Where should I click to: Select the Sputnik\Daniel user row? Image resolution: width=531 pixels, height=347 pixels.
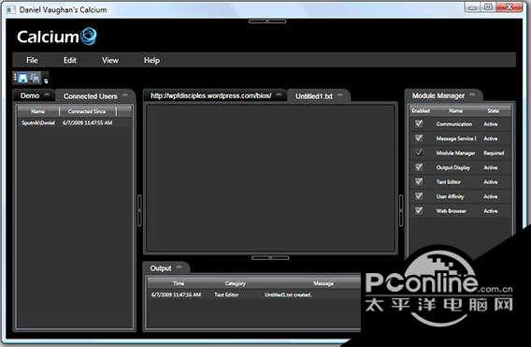pos(75,123)
